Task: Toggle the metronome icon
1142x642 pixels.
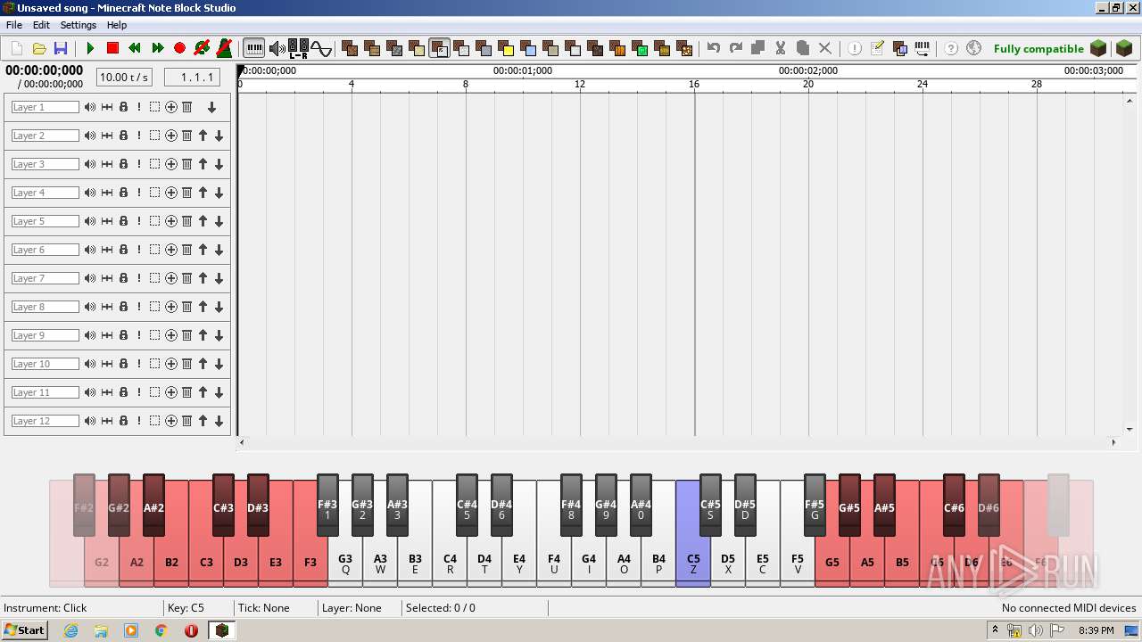Action: (x=225, y=48)
